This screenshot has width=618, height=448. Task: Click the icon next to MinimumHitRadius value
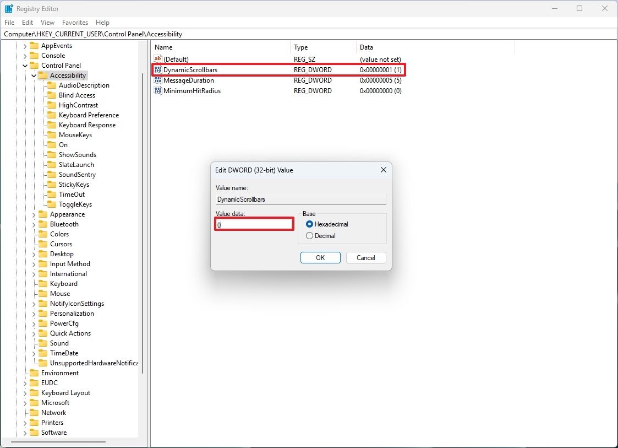(x=158, y=91)
